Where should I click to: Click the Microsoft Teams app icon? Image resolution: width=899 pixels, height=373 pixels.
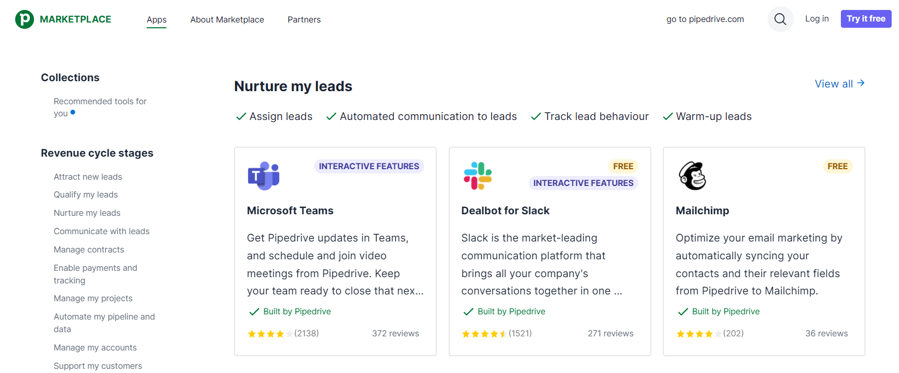pyautogui.click(x=263, y=176)
